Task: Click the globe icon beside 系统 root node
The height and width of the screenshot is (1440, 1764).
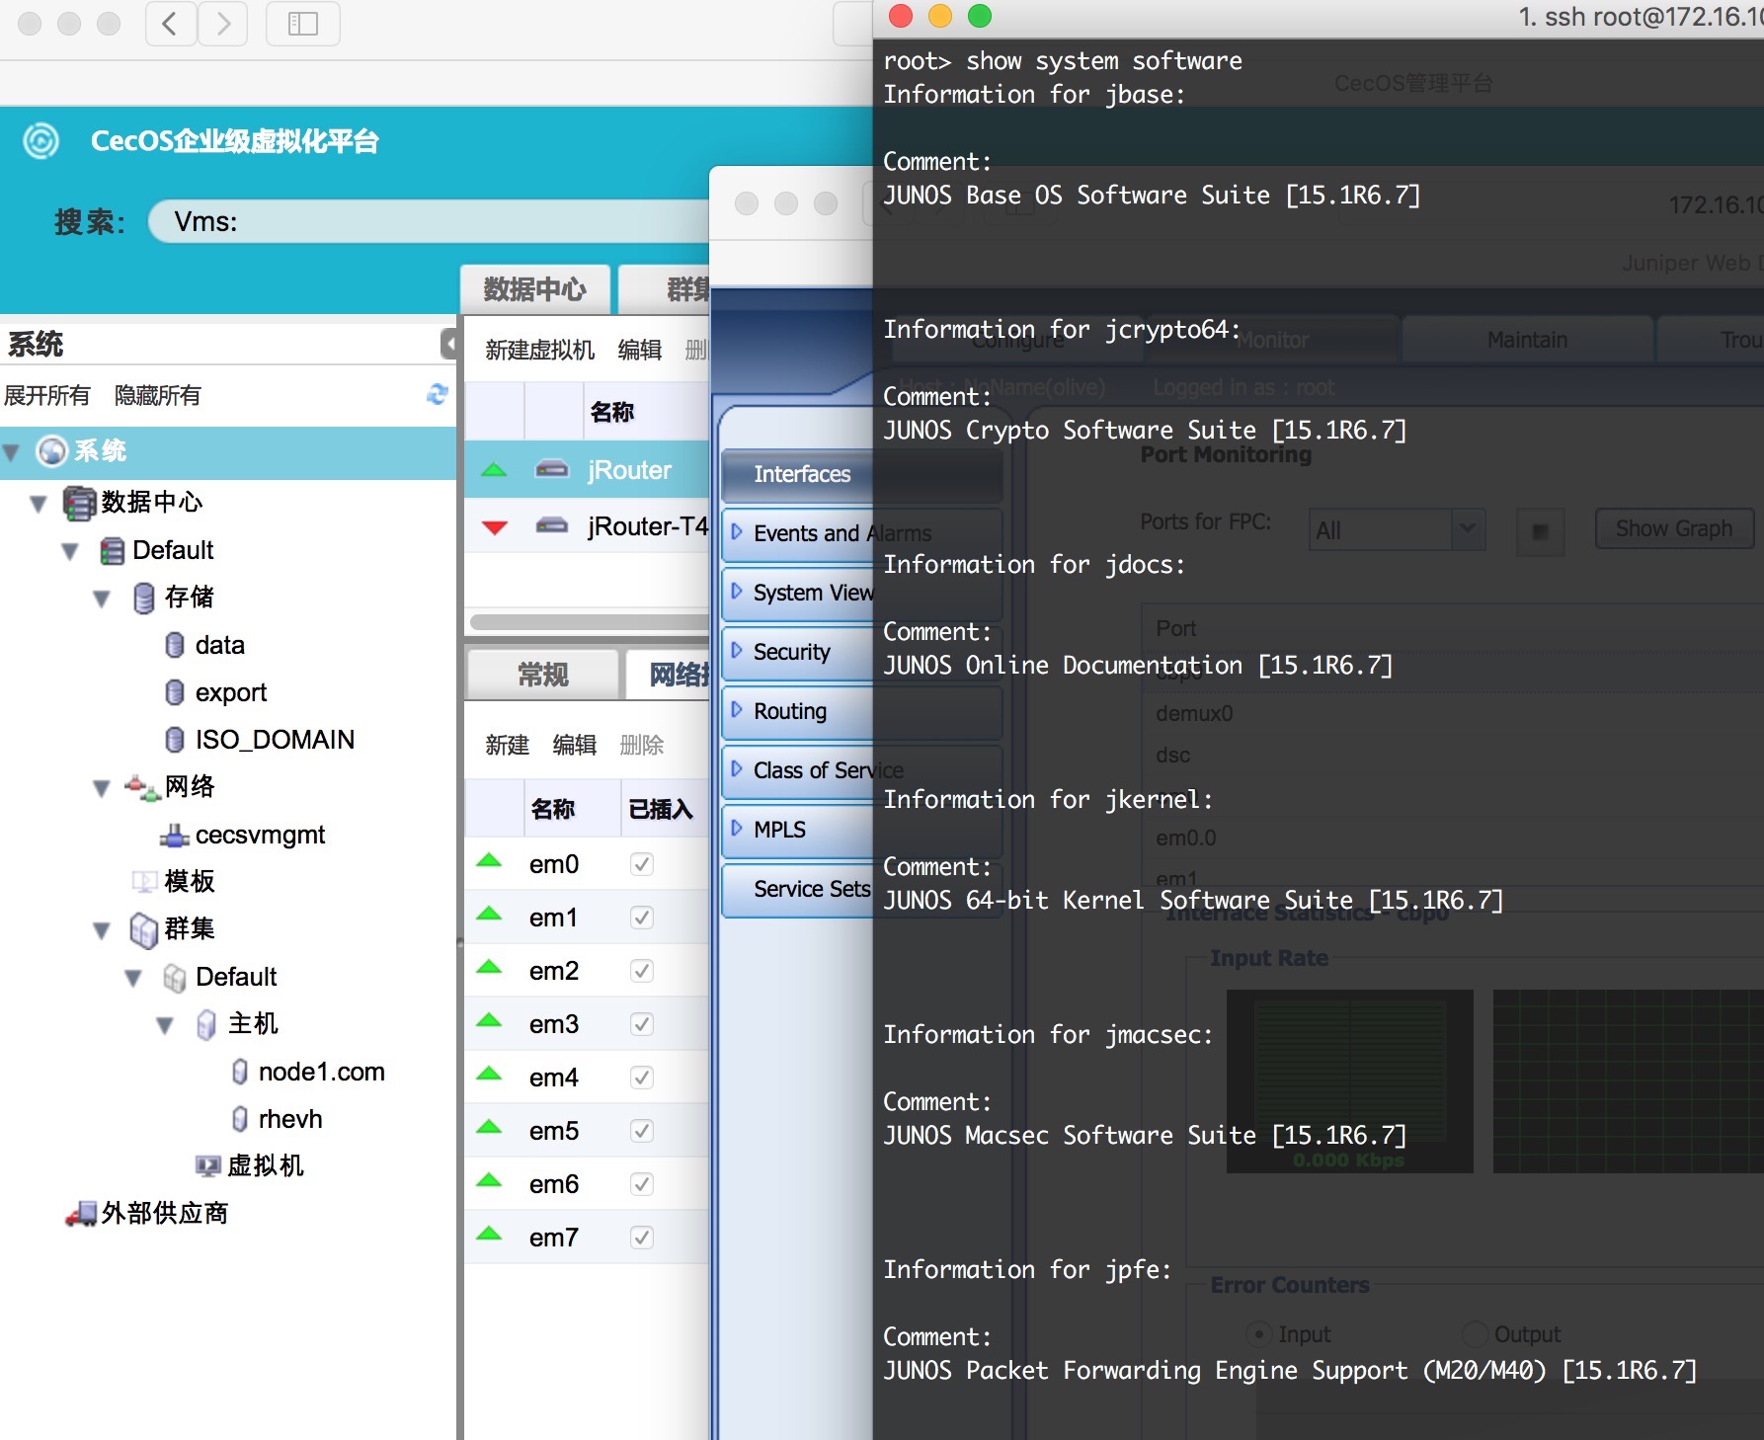Action: (x=51, y=451)
